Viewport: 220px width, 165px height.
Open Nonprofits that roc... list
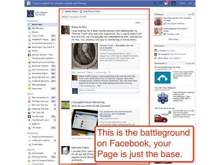coord(41,77)
